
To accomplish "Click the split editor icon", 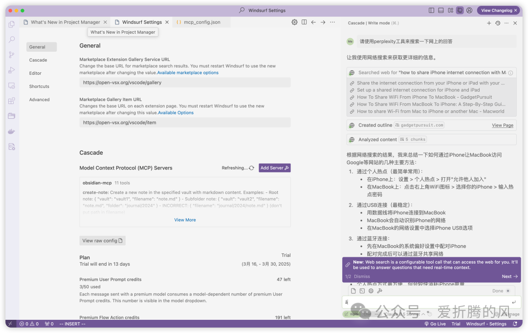I will (x=304, y=22).
